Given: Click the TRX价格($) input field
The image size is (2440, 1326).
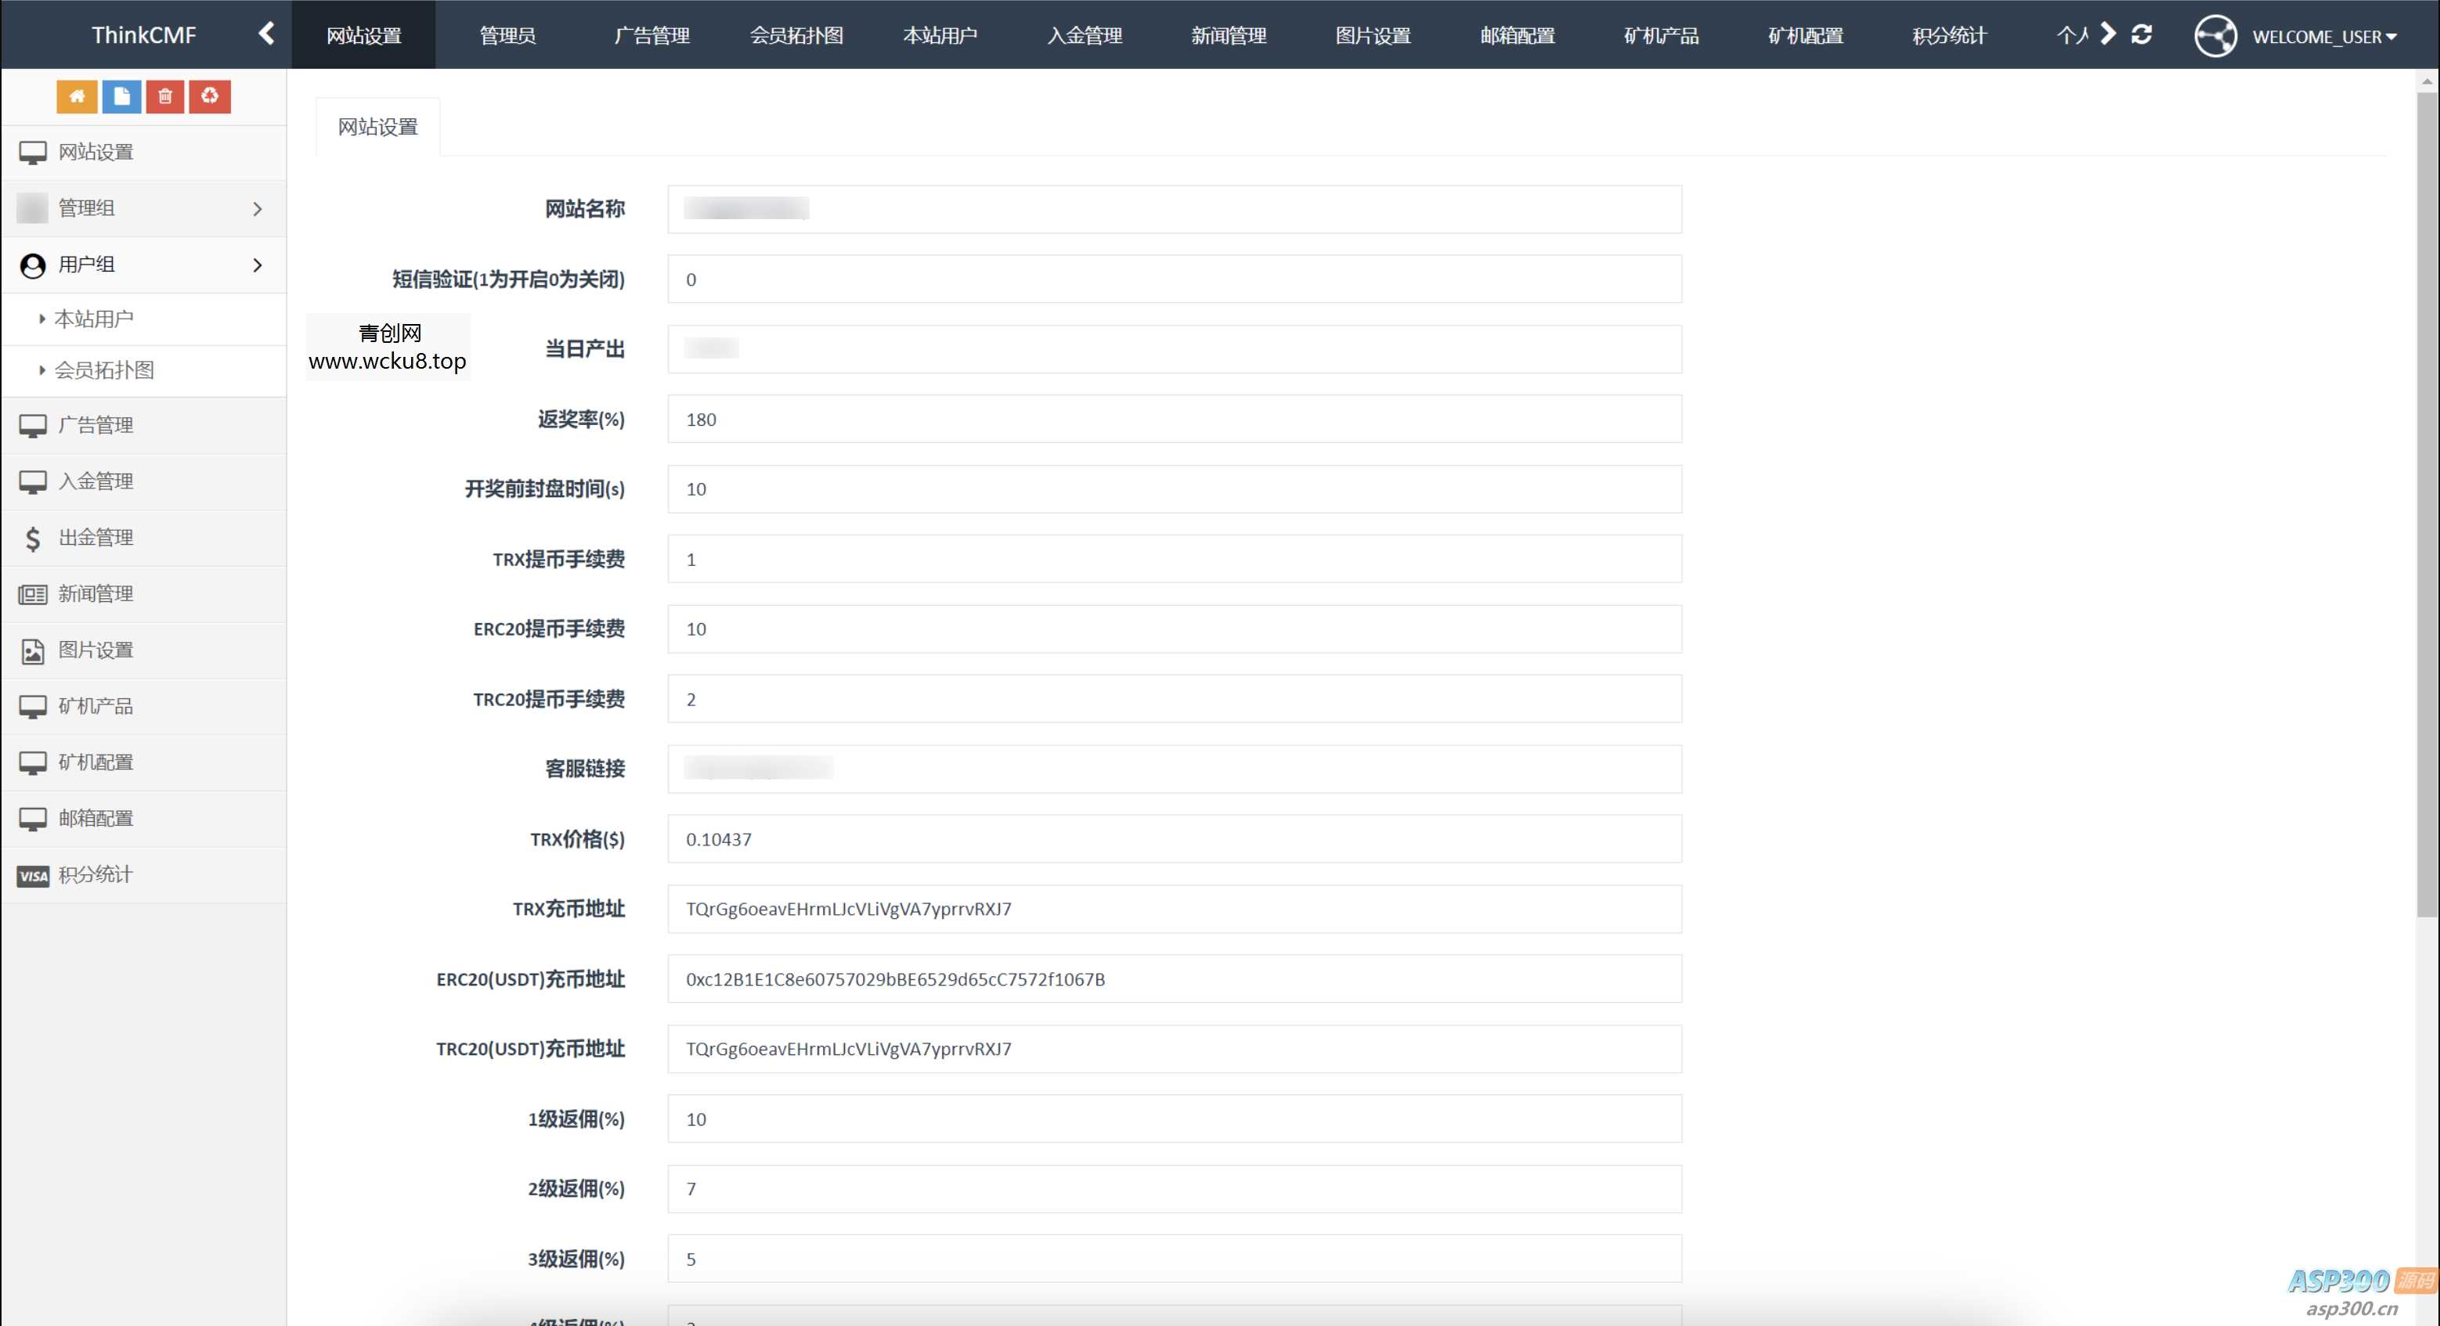Looking at the screenshot, I should coord(1174,839).
